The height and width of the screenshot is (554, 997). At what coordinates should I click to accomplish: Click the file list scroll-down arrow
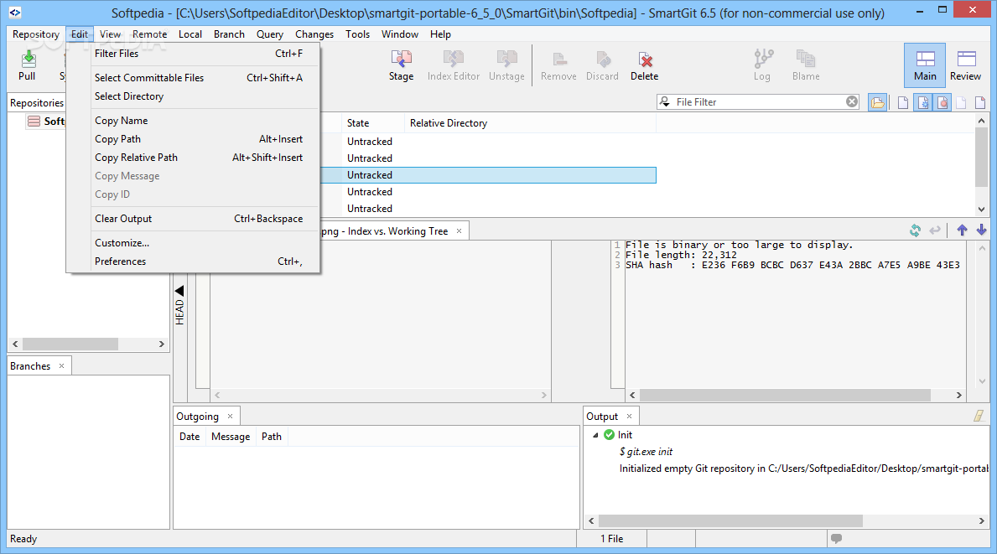(981, 209)
